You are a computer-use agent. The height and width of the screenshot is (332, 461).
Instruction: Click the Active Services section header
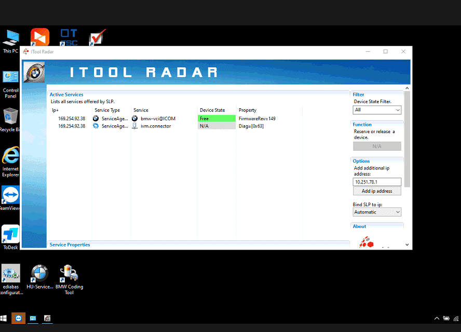[x=66, y=94]
